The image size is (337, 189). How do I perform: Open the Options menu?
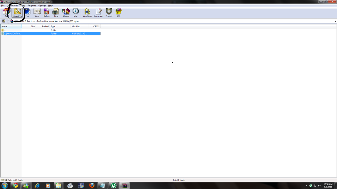42,6
